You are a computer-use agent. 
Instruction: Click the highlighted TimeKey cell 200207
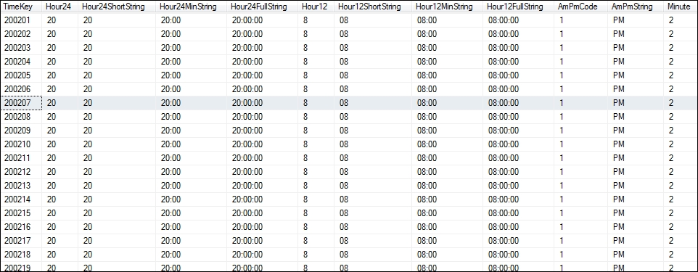tap(21, 103)
